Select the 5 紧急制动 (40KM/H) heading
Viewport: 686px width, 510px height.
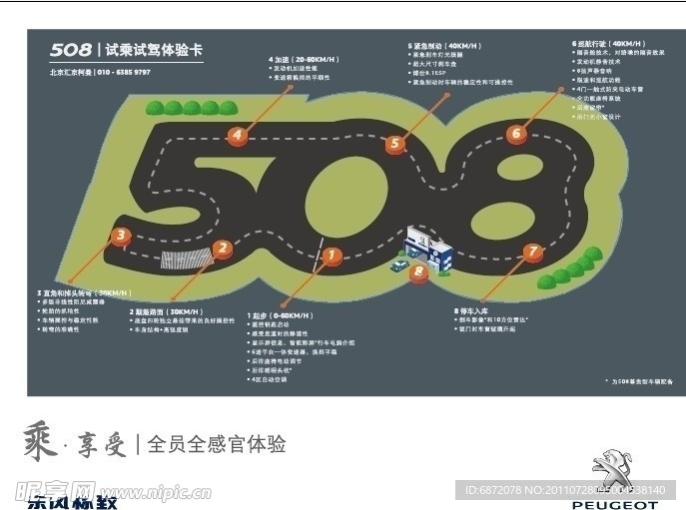(x=444, y=46)
